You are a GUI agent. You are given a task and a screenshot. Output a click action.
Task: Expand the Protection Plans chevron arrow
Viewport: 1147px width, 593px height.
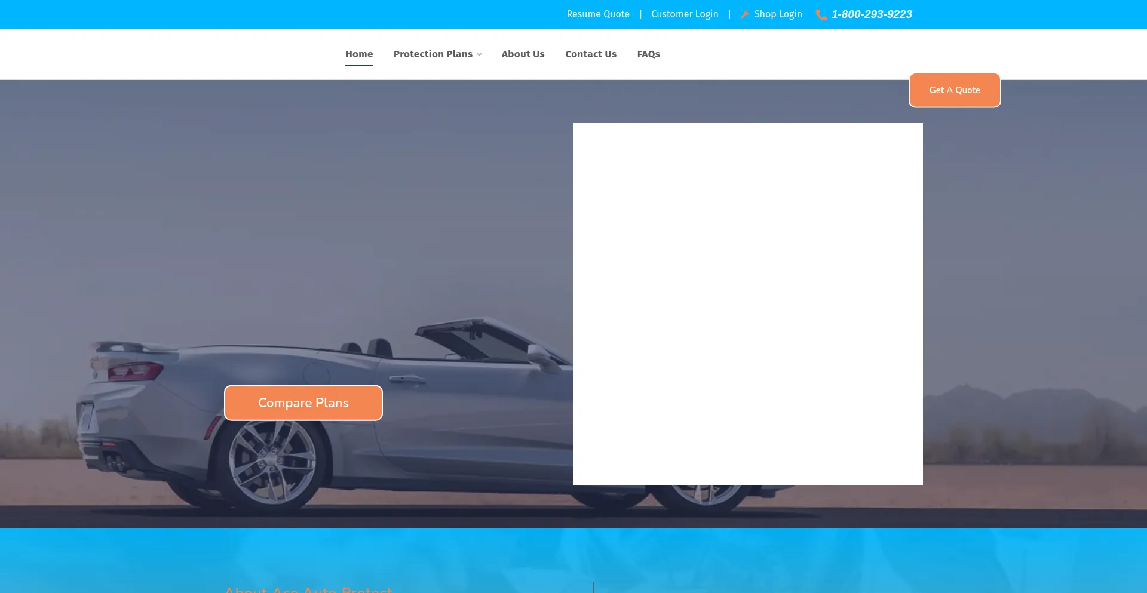(479, 54)
